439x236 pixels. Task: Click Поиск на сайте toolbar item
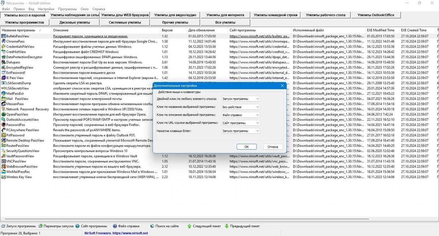click(164, 226)
